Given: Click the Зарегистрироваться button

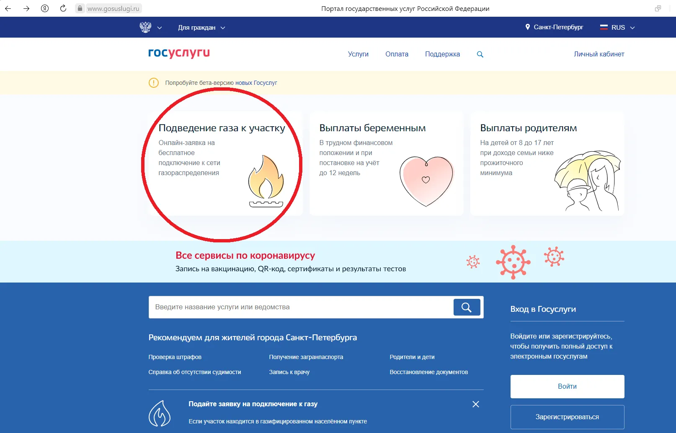Looking at the screenshot, I should (x=567, y=417).
